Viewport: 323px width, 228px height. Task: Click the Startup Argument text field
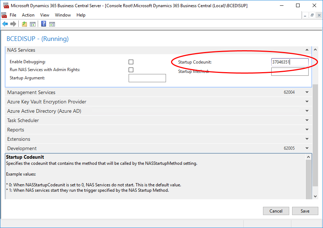tap(147, 78)
